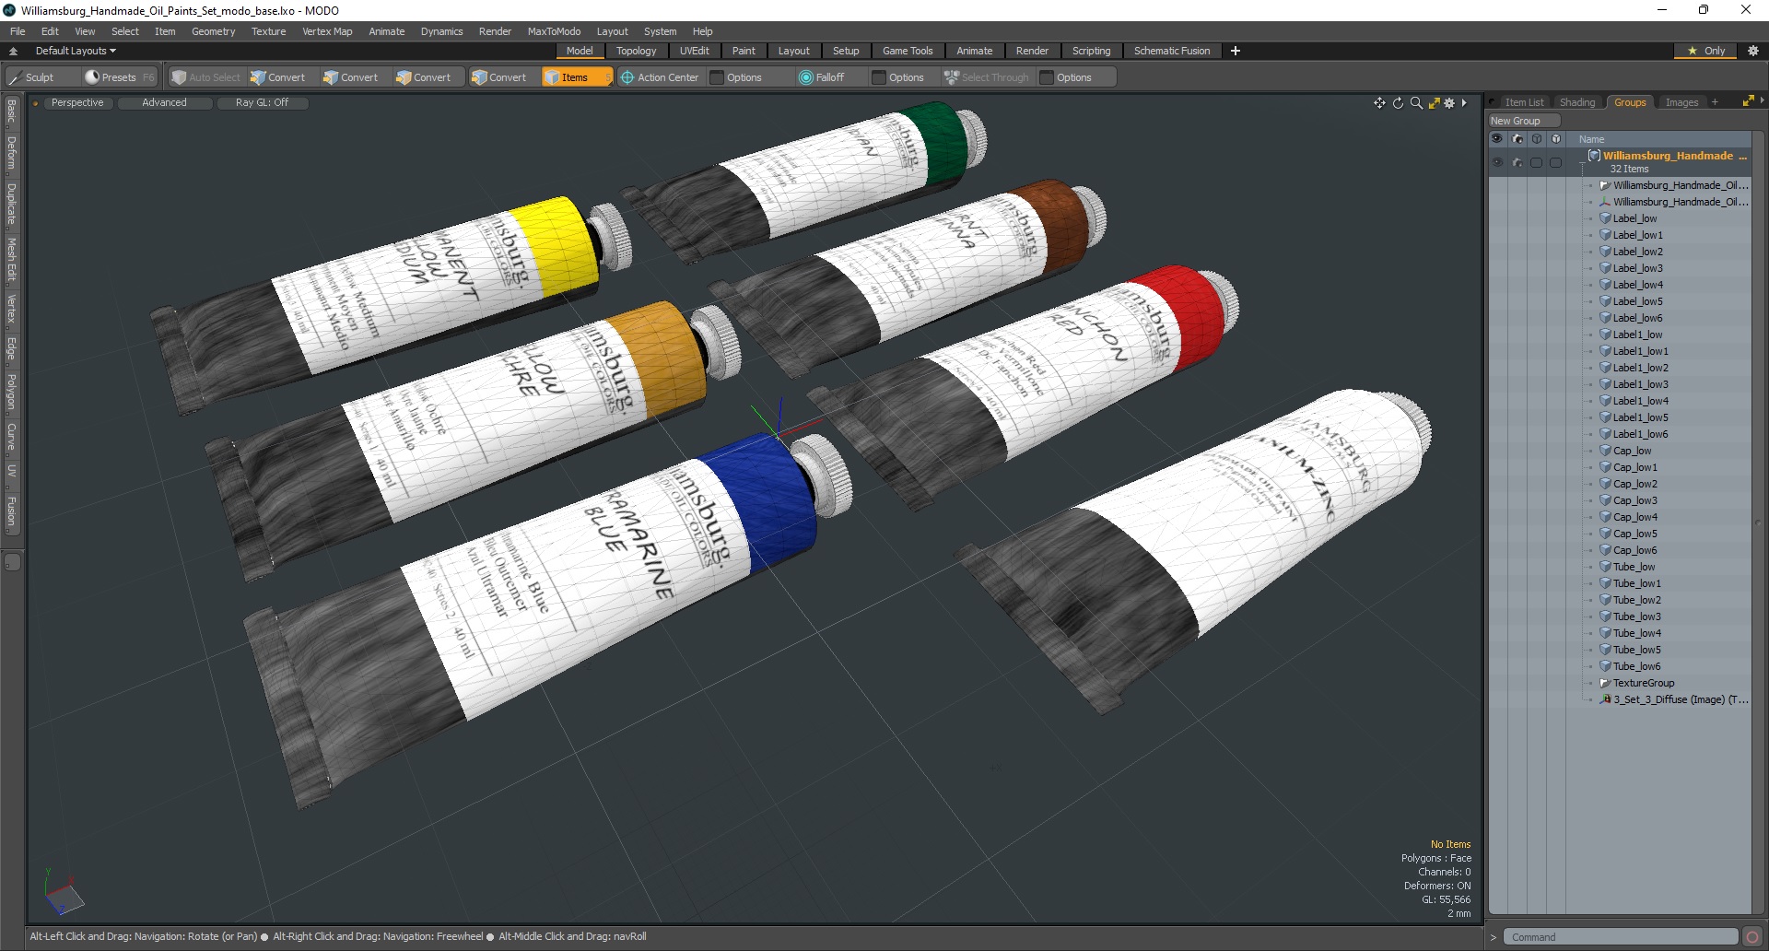Click the viewport zoom magnifier icon
The image size is (1769, 951).
click(1416, 103)
